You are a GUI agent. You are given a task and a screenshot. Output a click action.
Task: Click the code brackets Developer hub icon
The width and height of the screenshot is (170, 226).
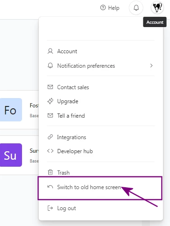[x=50, y=151]
